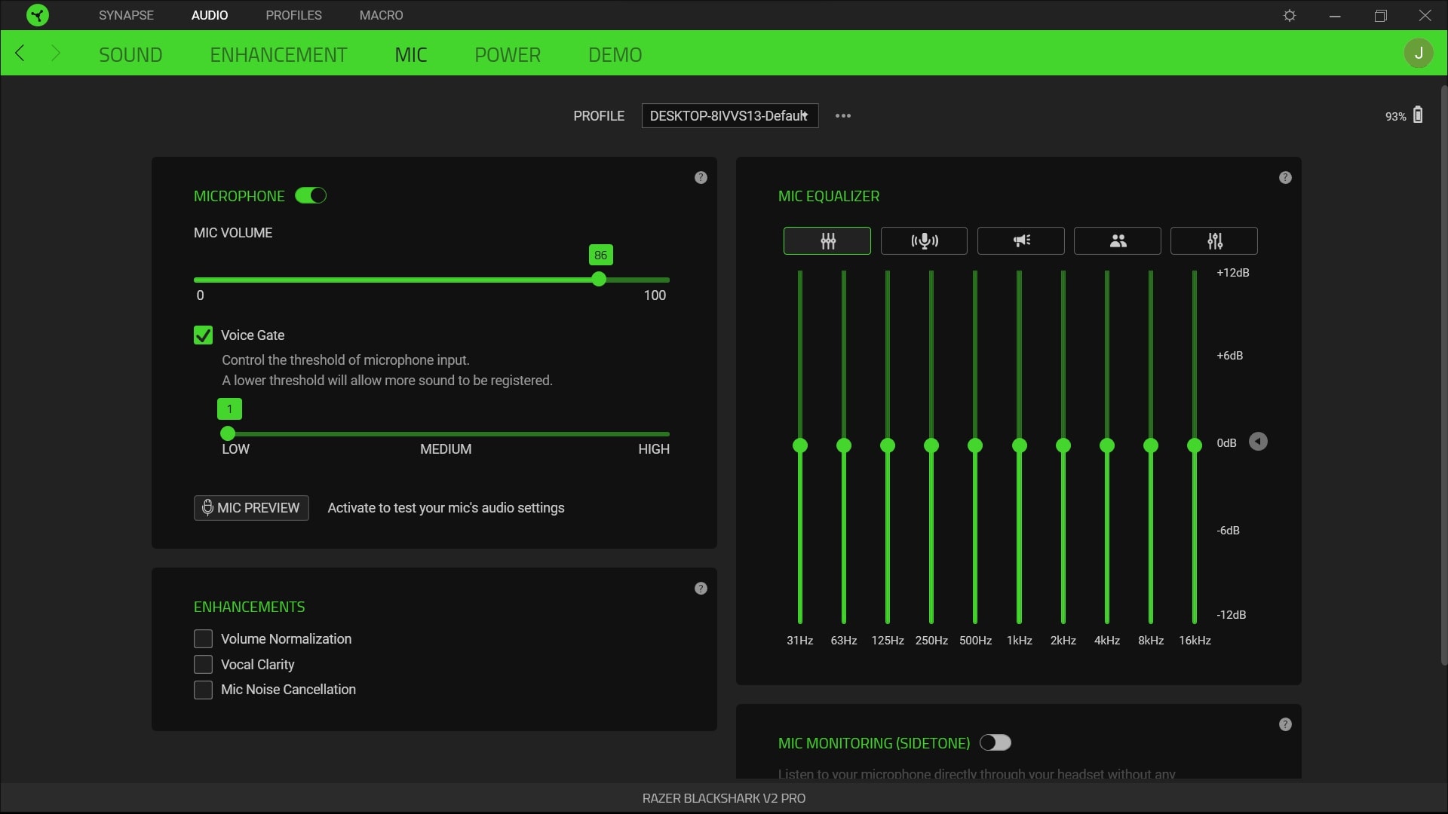Go forward with the right arrow
1448x814 pixels.
click(55, 54)
